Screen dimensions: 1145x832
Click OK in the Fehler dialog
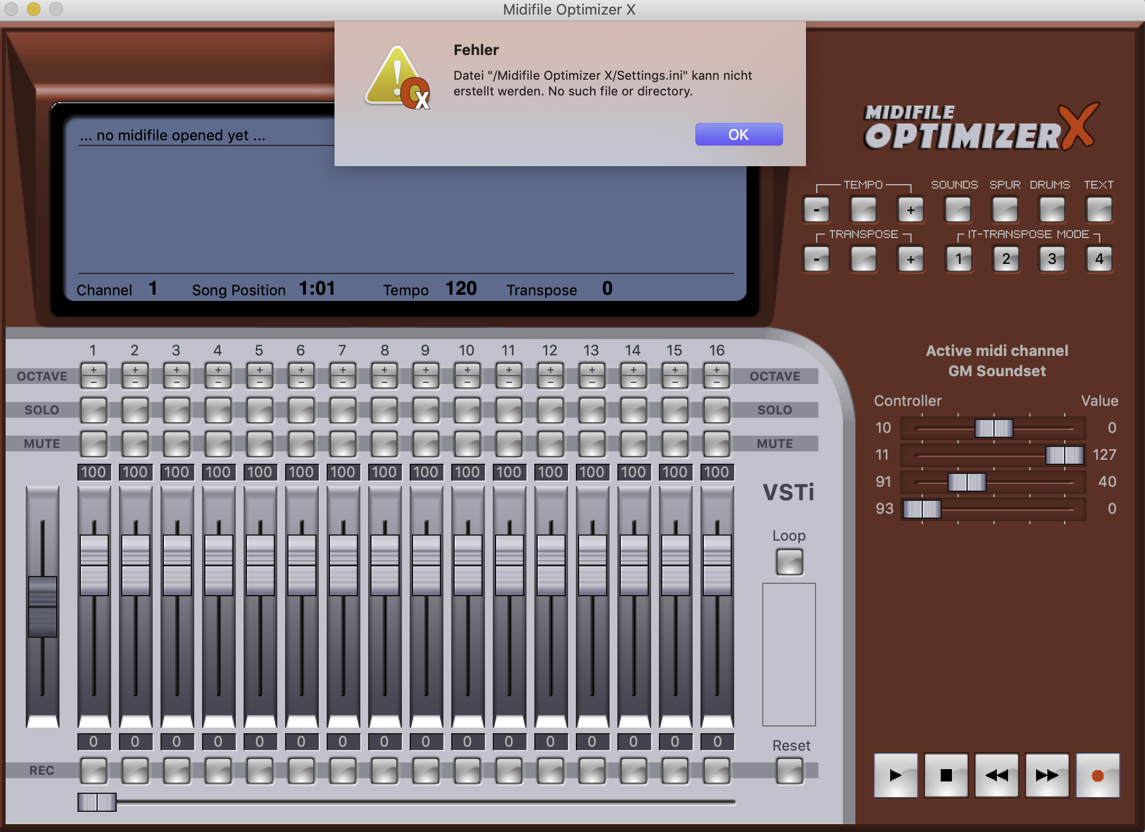(x=739, y=135)
